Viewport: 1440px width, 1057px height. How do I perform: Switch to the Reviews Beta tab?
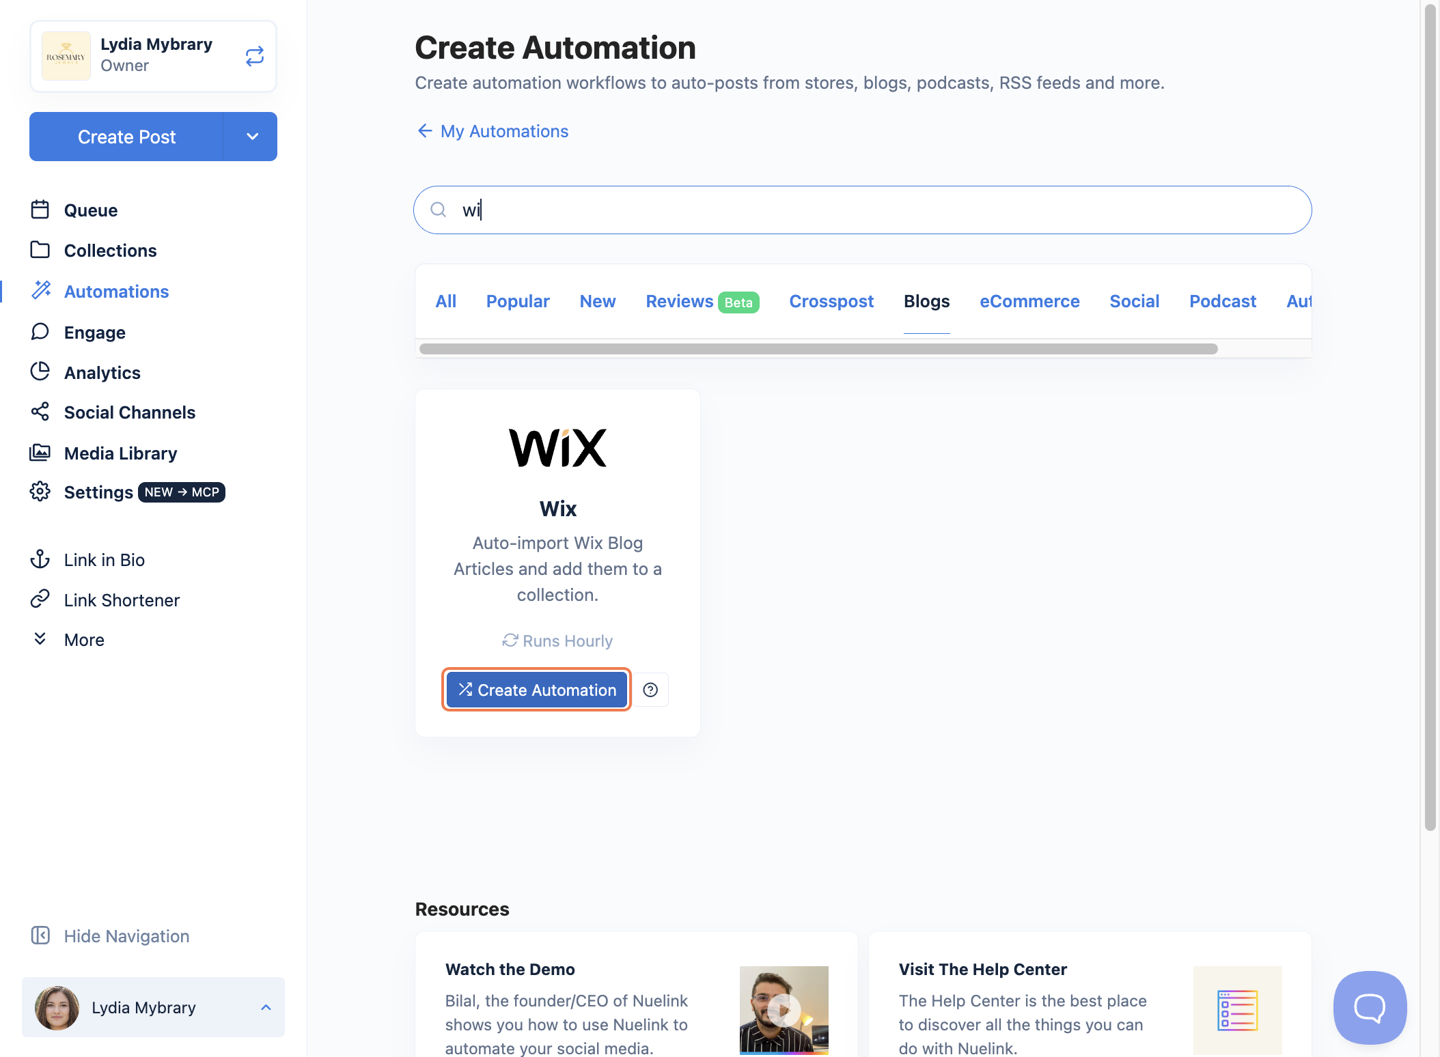(x=703, y=301)
